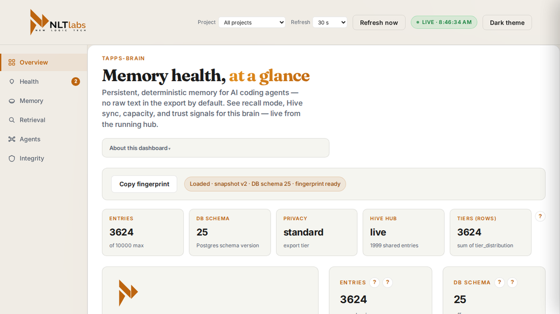Click the 'Memory health, at a glance' heading
This screenshot has width=560, height=314.
pos(206,75)
